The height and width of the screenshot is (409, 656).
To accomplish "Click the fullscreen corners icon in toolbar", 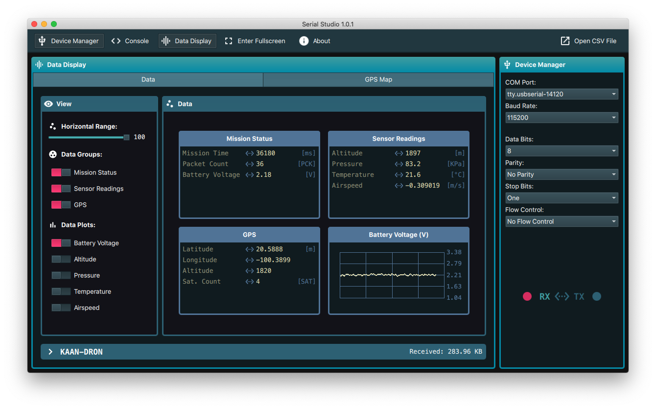I will tap(229, 41).
